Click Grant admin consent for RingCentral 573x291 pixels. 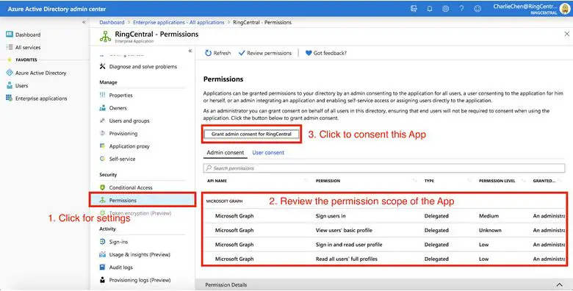[251, 134]
